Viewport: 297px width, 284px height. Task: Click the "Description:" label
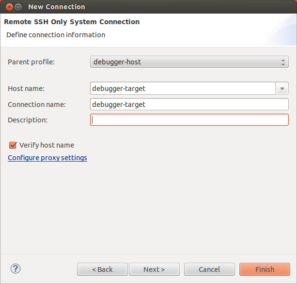pyautogui.click(x=28, y=120)
